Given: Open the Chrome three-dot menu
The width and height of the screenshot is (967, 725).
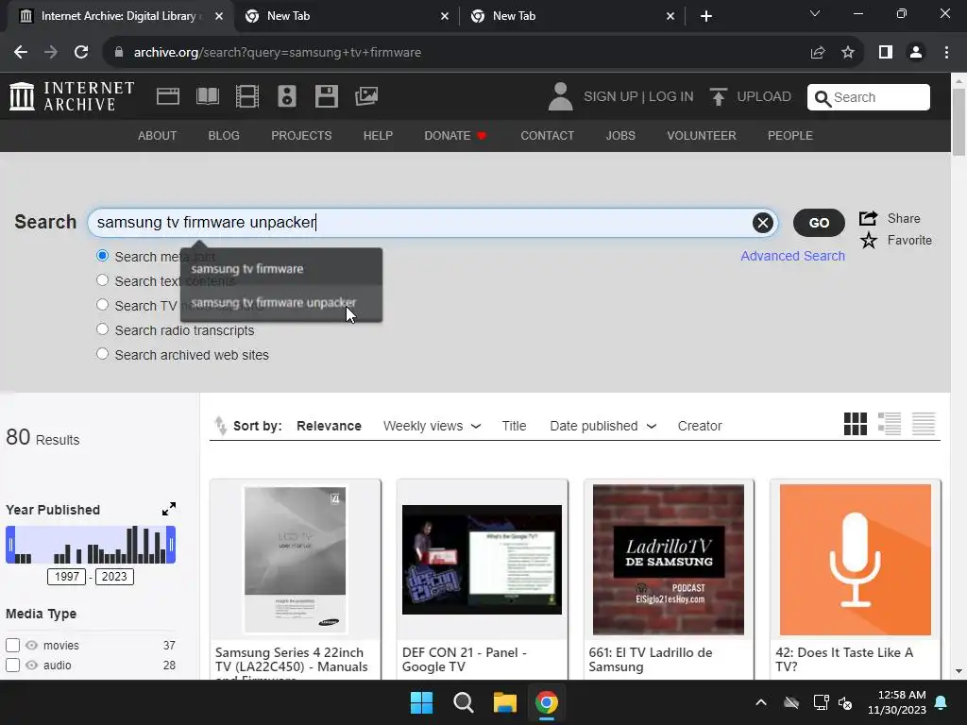Looking at the screenshot, I should coord(946,53).
